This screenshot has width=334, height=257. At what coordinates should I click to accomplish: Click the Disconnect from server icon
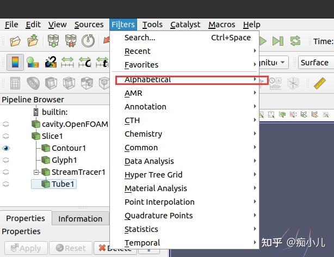tap(71, 40)
